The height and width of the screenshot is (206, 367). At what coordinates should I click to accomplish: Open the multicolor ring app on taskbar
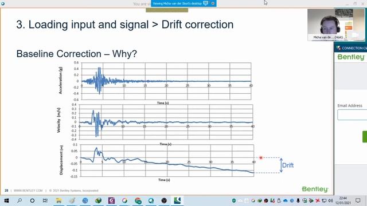coord(124,201)
